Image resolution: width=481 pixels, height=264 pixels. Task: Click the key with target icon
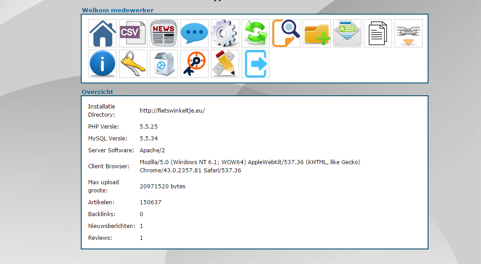(x=194, y=64)
